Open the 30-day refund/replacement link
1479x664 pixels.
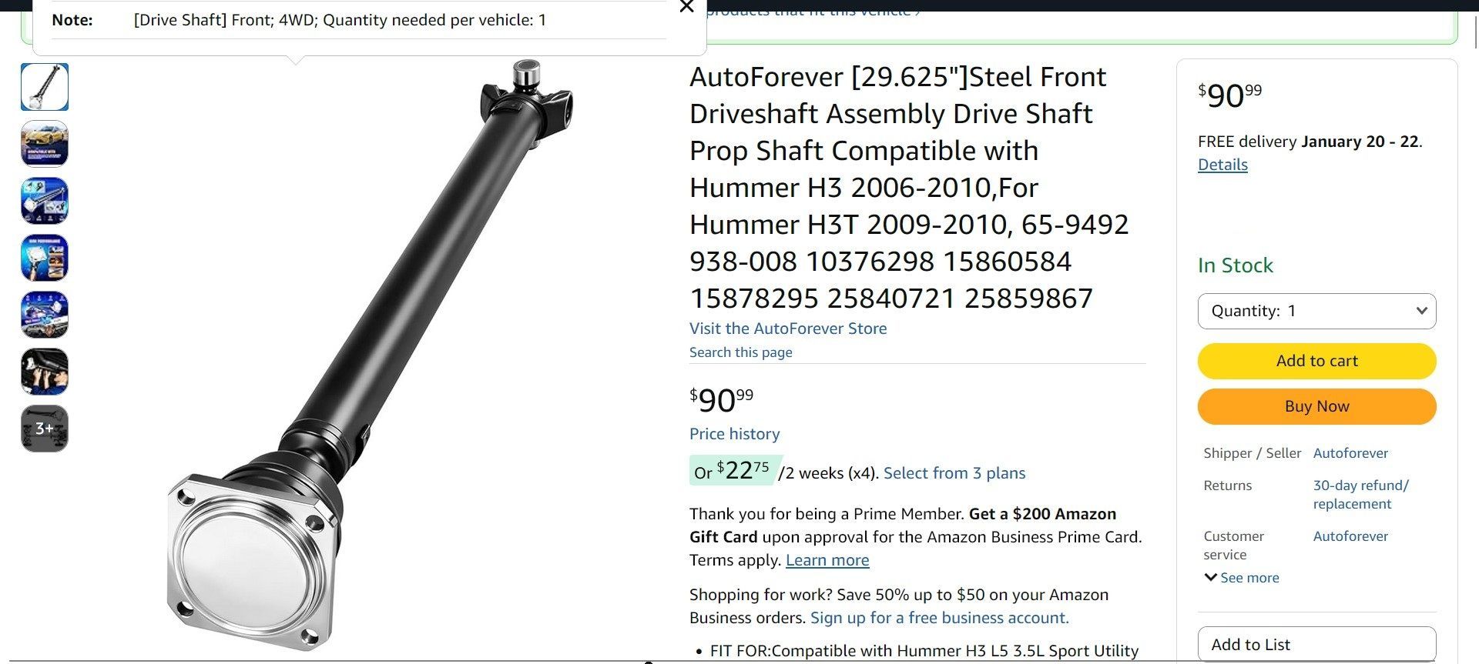pos(1361,495)
